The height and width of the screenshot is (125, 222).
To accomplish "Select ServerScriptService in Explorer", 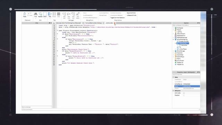I will pos(182,39).
